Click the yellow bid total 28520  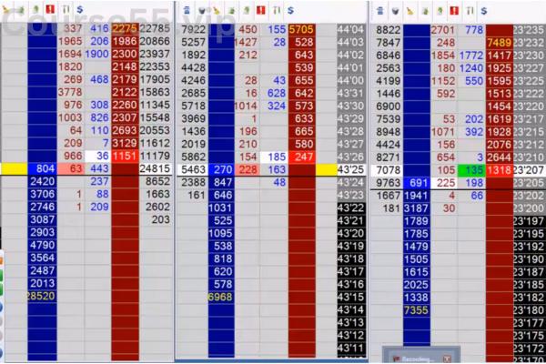[42, 296]
